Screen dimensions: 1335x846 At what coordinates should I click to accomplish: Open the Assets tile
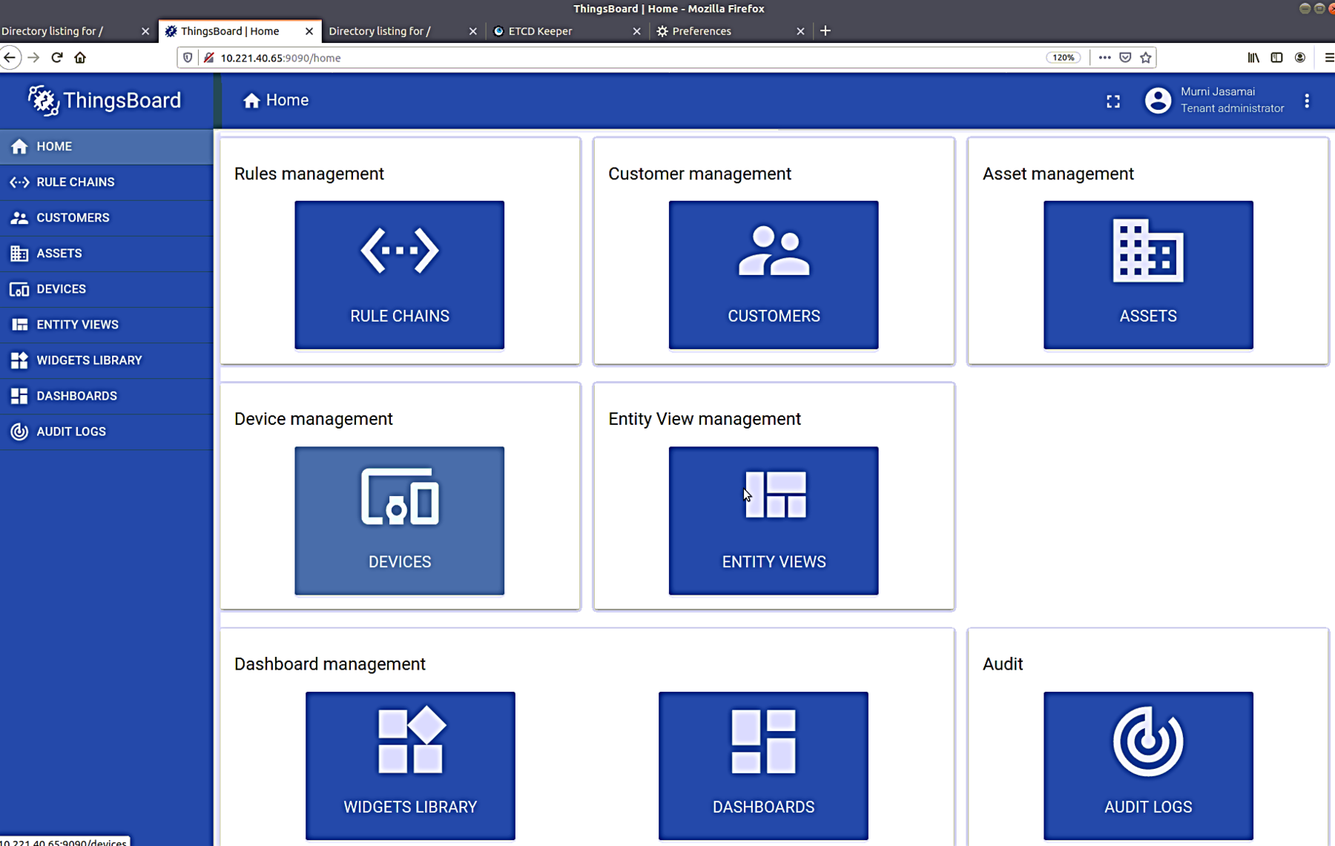1147,274
